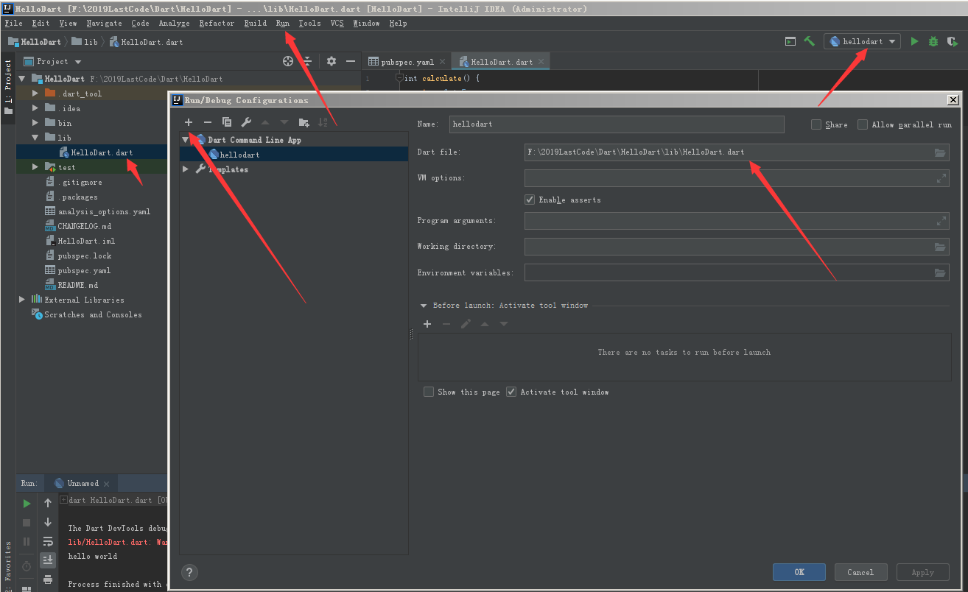The image size is (968, 592).
Task: Expand Templates node
Action: point(186,169)
